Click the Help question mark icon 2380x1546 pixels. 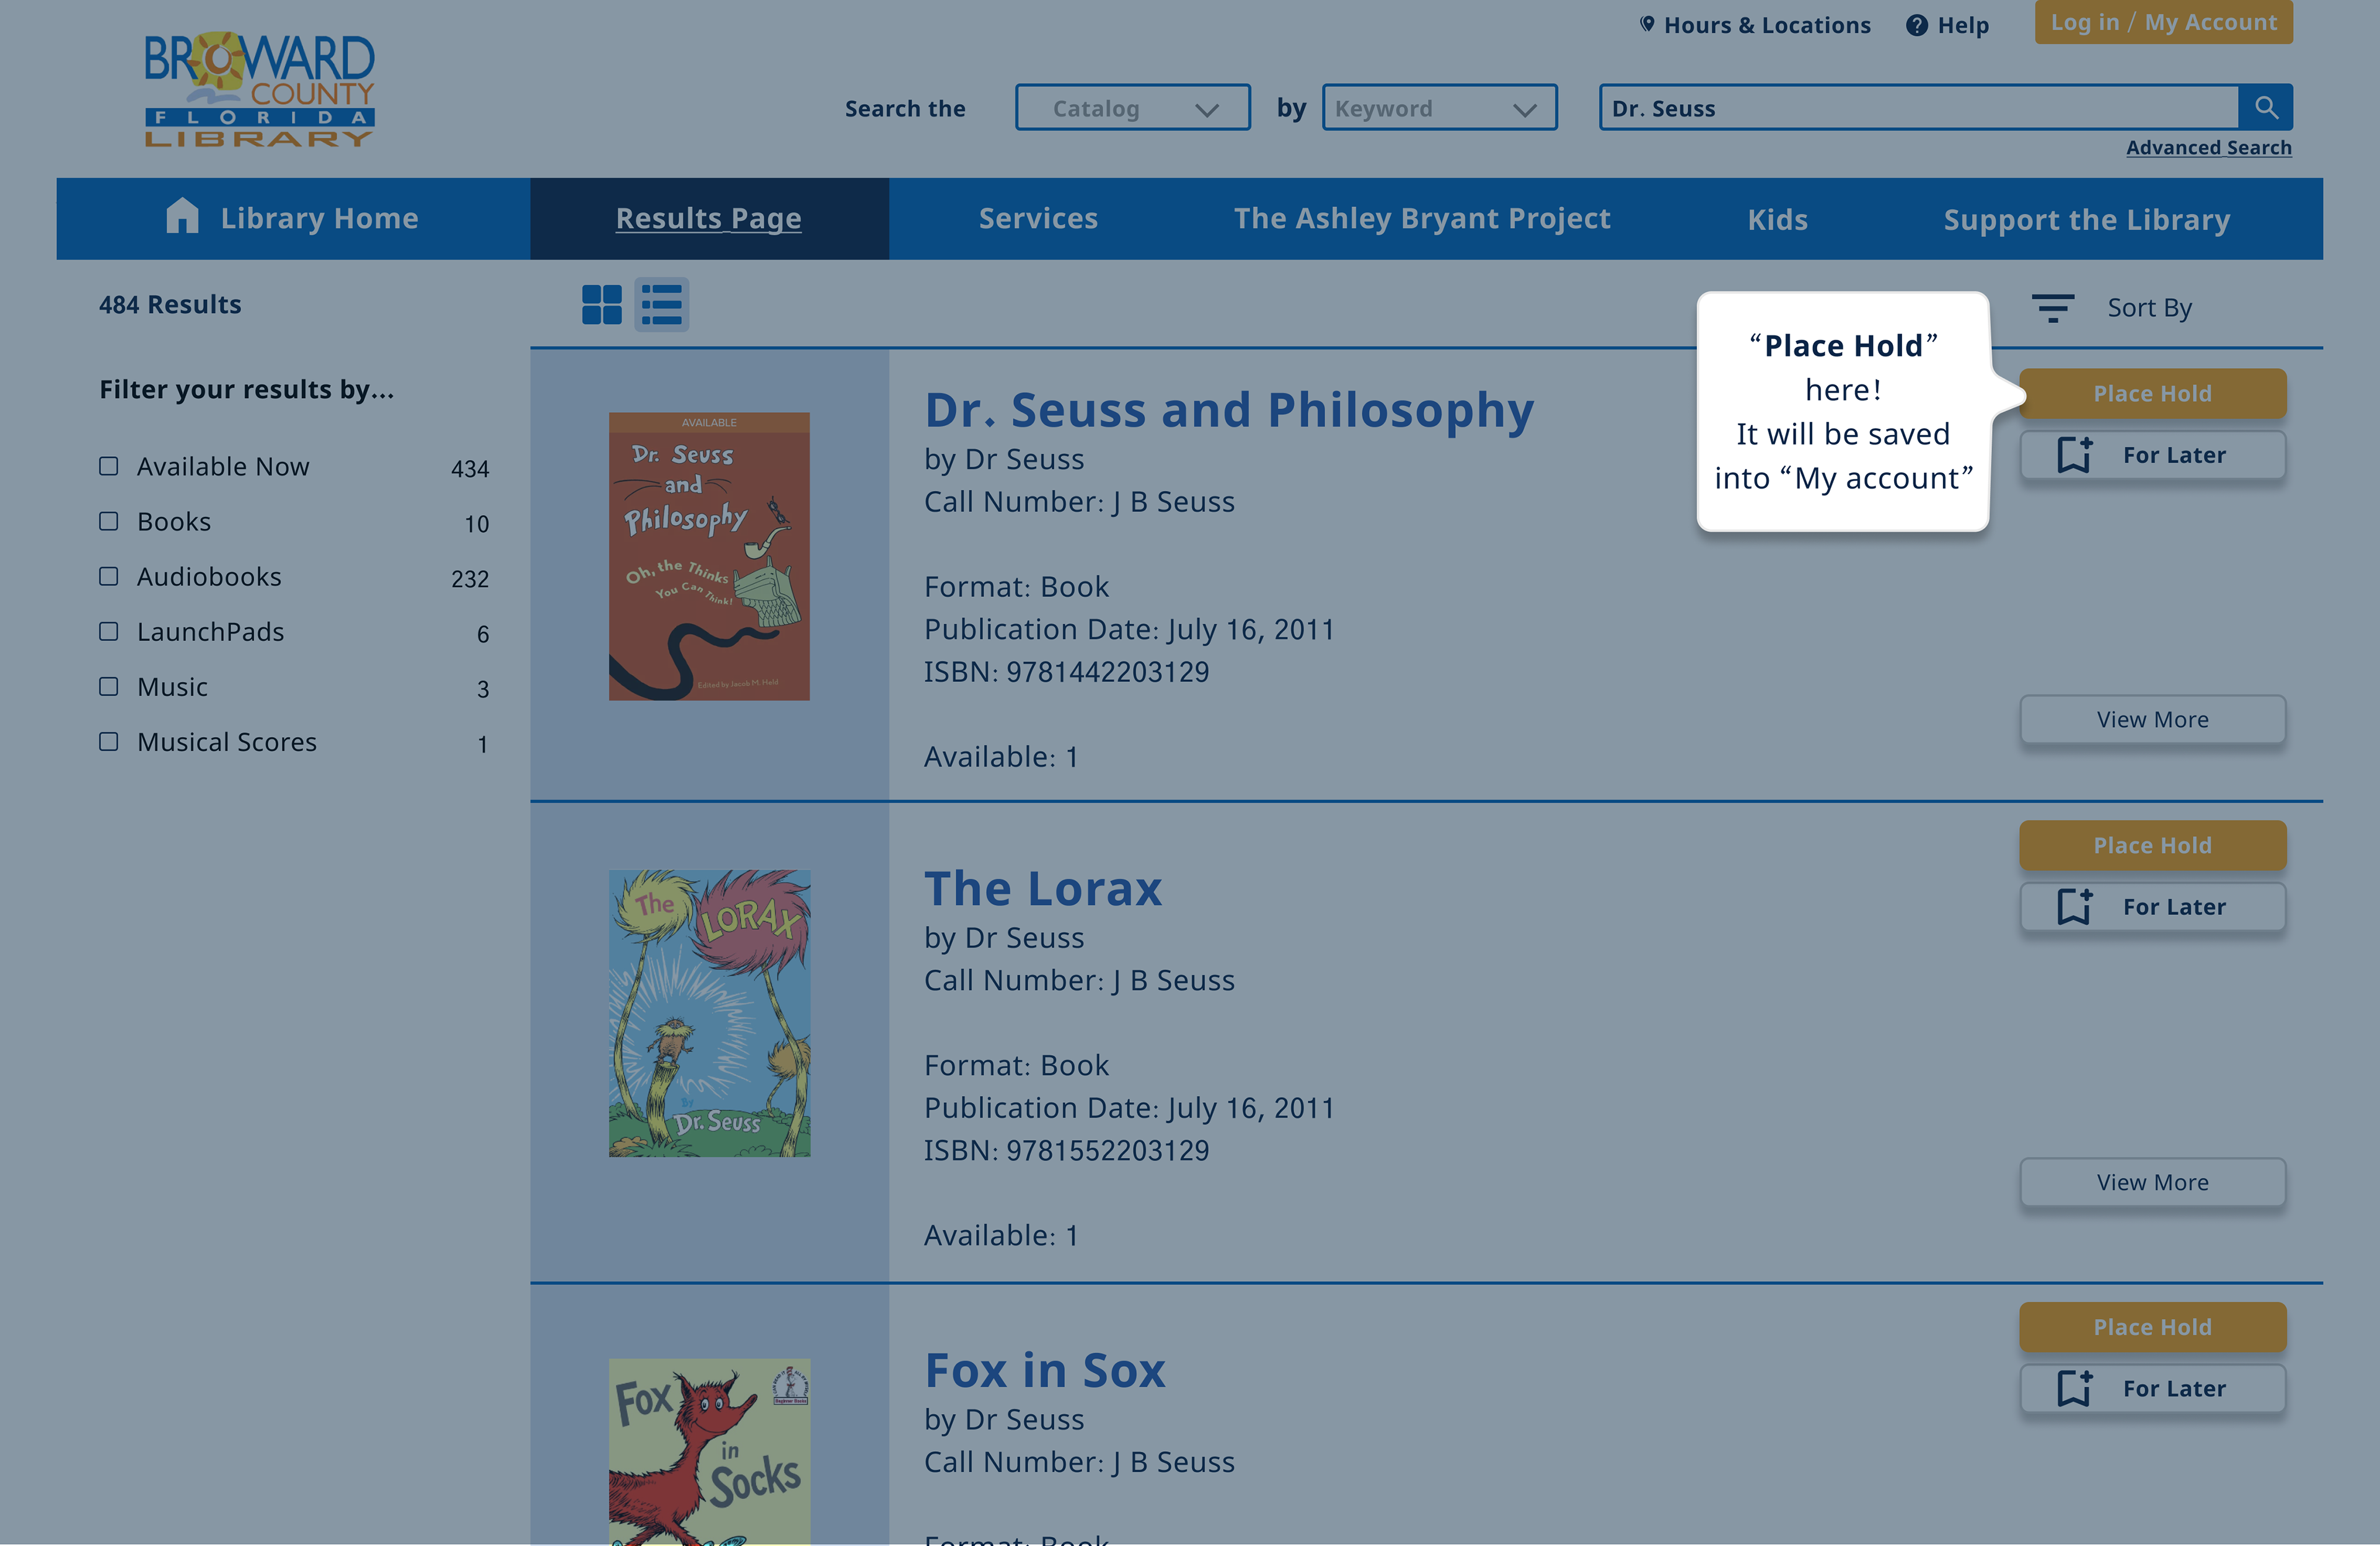[1916, 25]
